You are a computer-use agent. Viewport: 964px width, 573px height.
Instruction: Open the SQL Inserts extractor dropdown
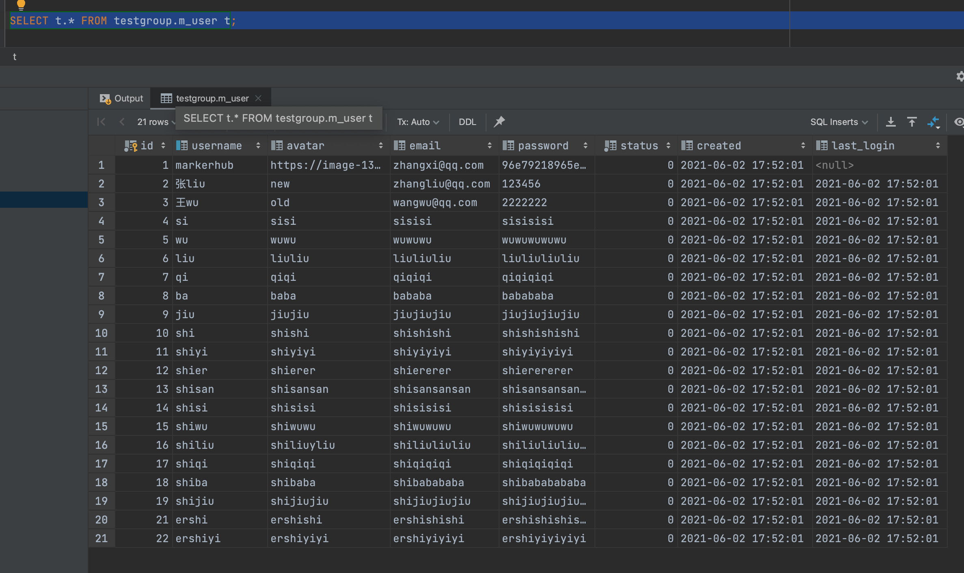(x=839, y=122)
